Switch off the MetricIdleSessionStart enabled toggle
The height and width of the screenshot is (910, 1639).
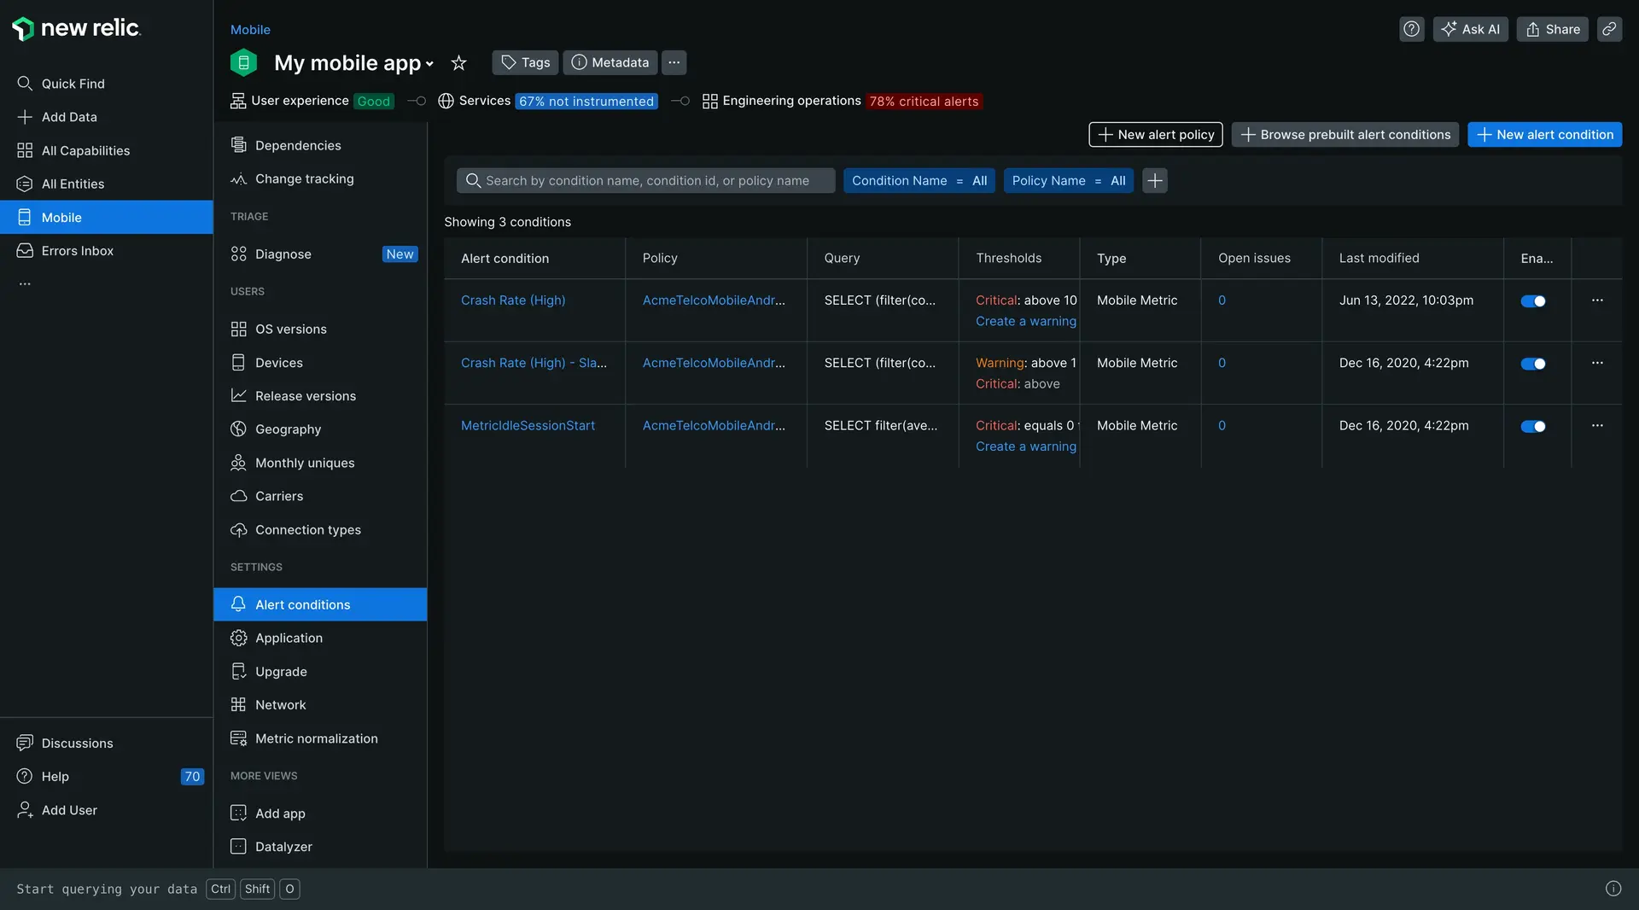[x=1532, y=427]
